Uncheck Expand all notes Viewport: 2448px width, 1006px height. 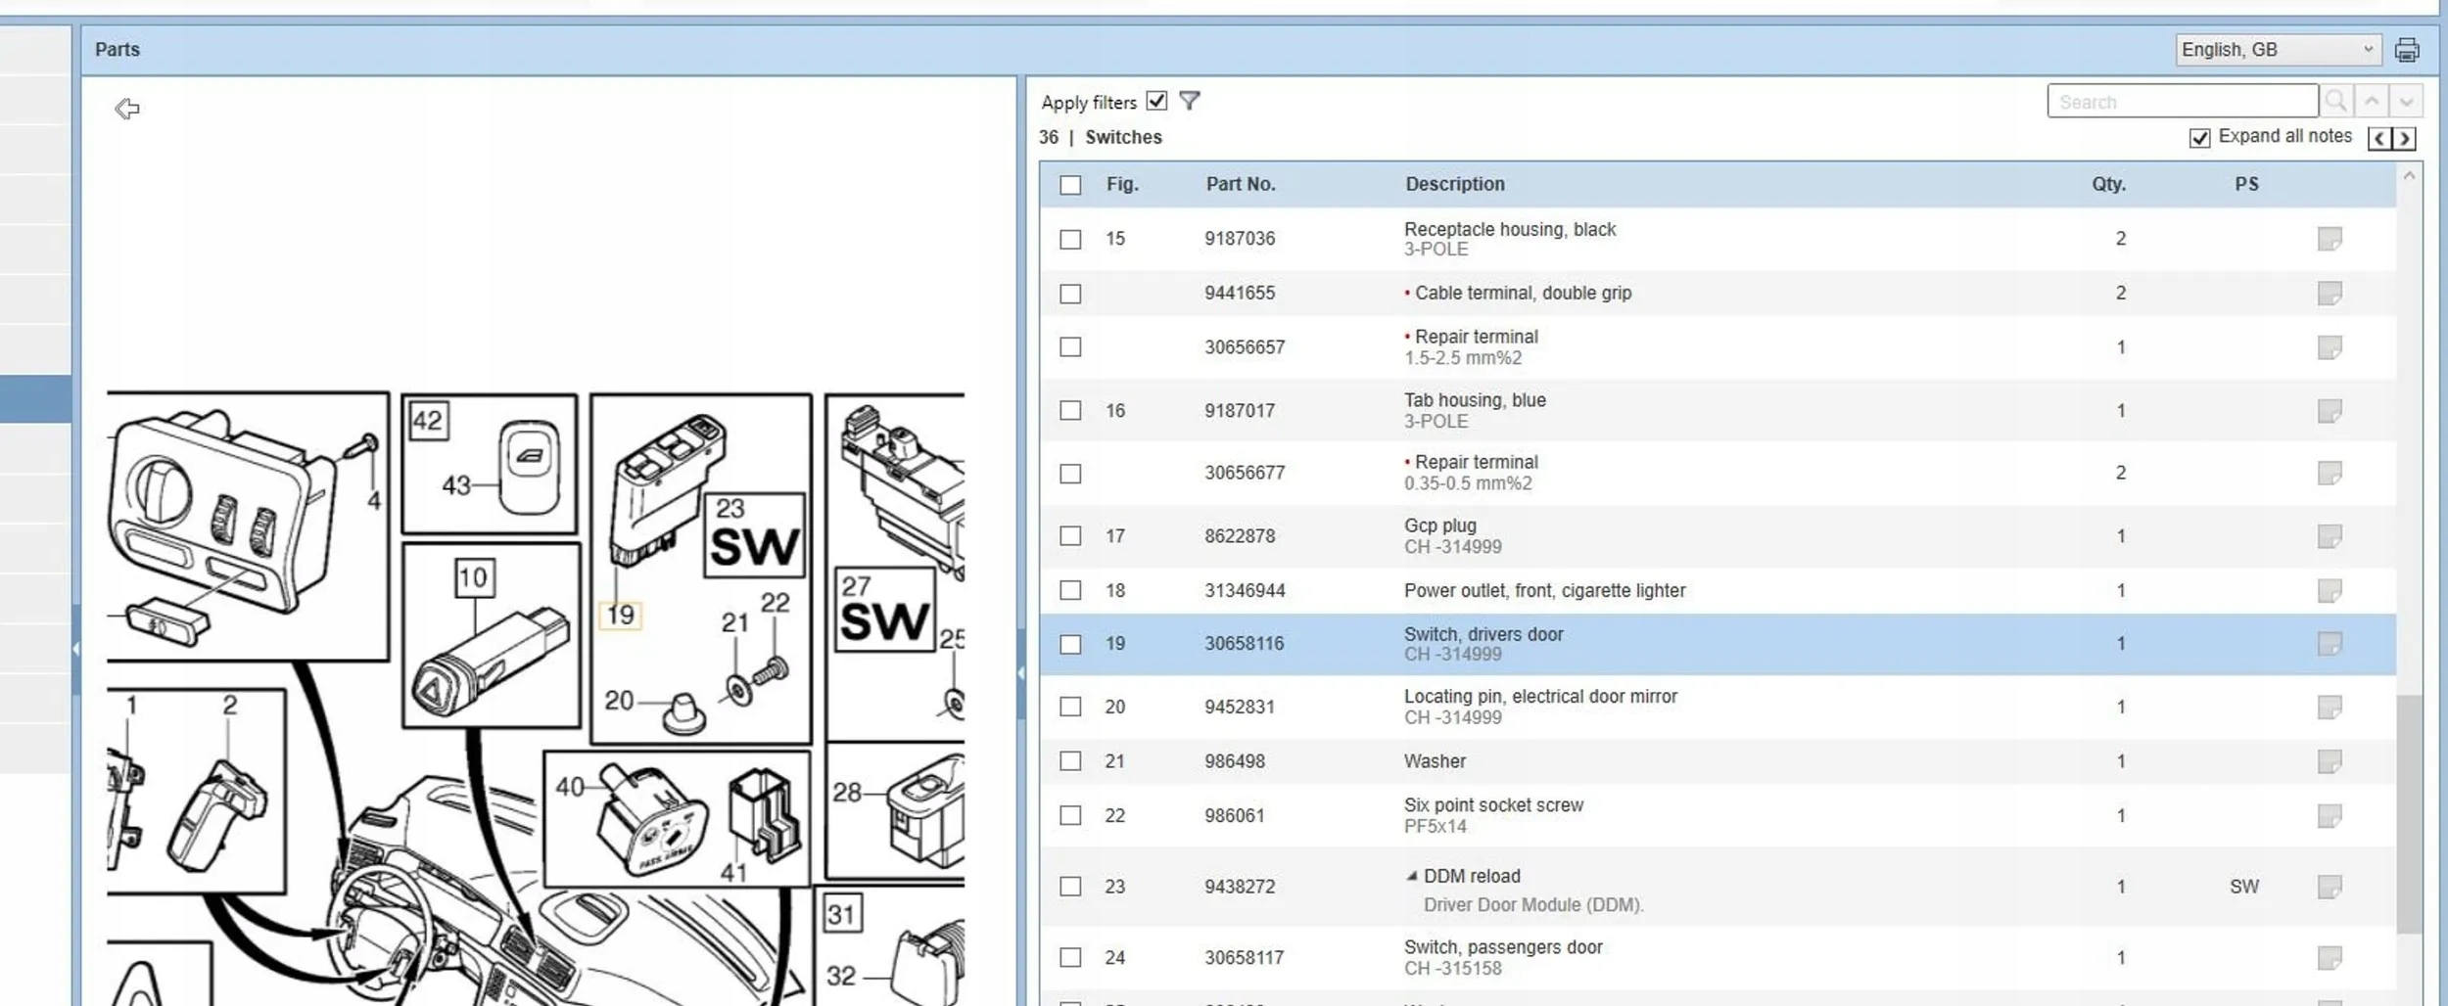(2199, 138)
